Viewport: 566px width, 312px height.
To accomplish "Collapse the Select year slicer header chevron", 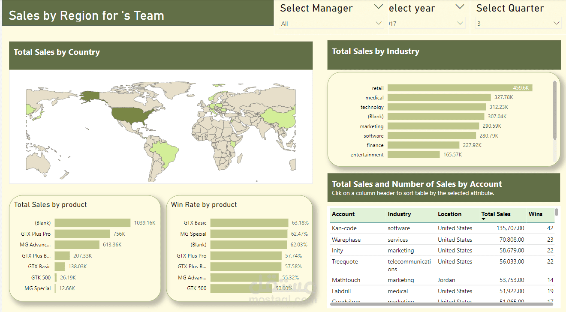I will [x=460, y=7].
